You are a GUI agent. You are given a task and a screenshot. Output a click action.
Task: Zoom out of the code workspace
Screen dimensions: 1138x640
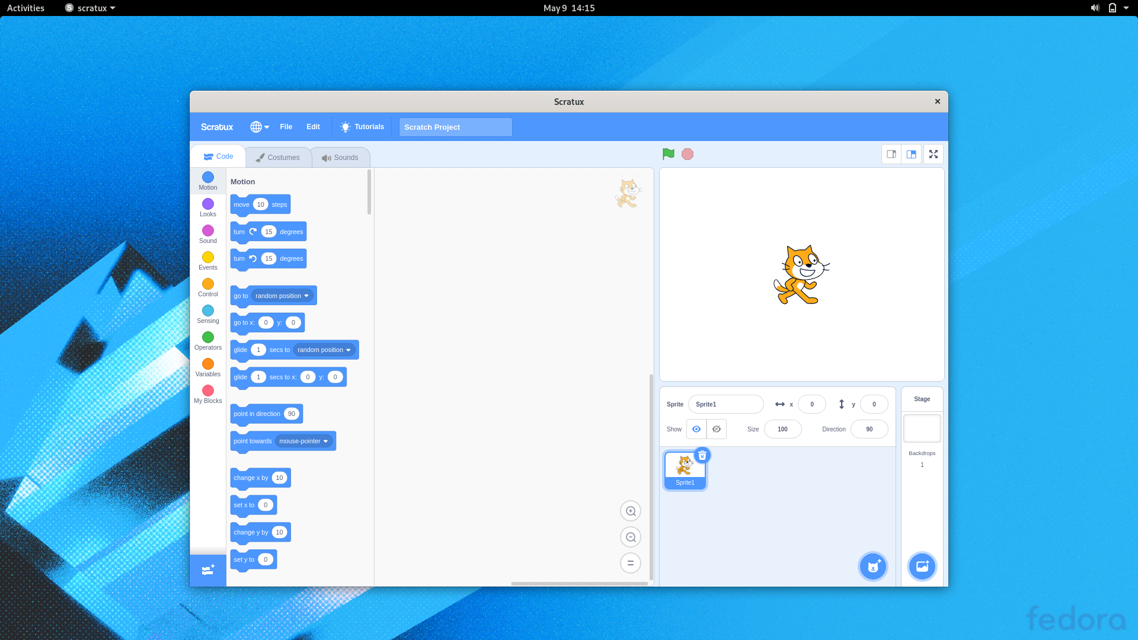point(631,537)
